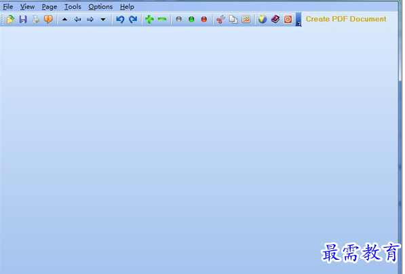The image size is (405, 274).
Task: Click the purple help book icon
Action: (x=275, y=20)
